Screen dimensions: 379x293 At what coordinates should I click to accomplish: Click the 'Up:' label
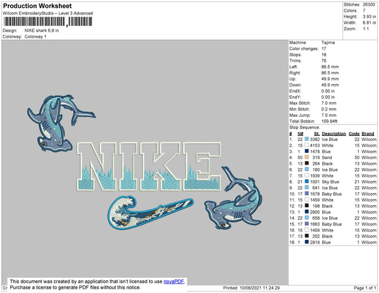[x=292, y=79]
